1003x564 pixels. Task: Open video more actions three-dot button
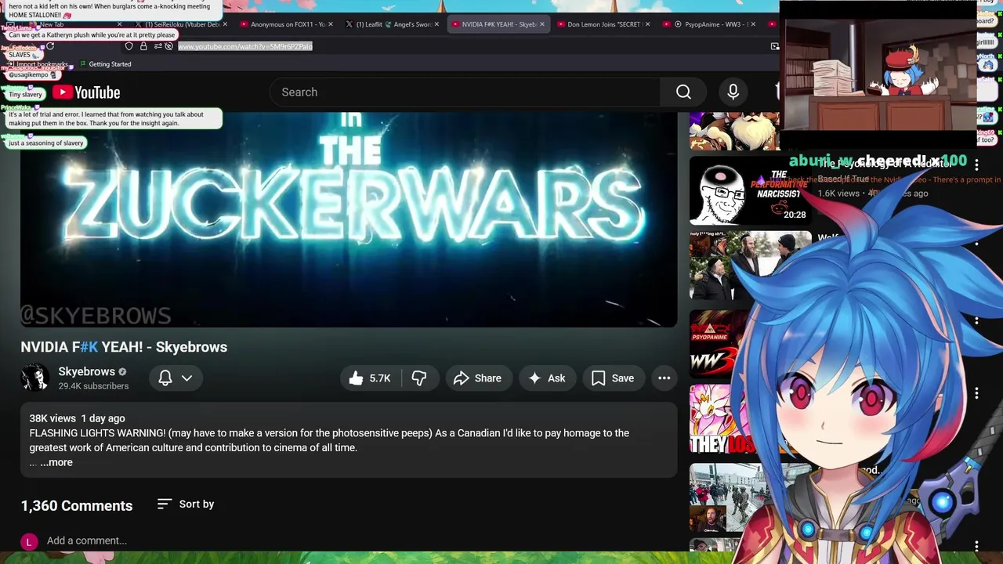pyautogui.click(x=664, y=378)
